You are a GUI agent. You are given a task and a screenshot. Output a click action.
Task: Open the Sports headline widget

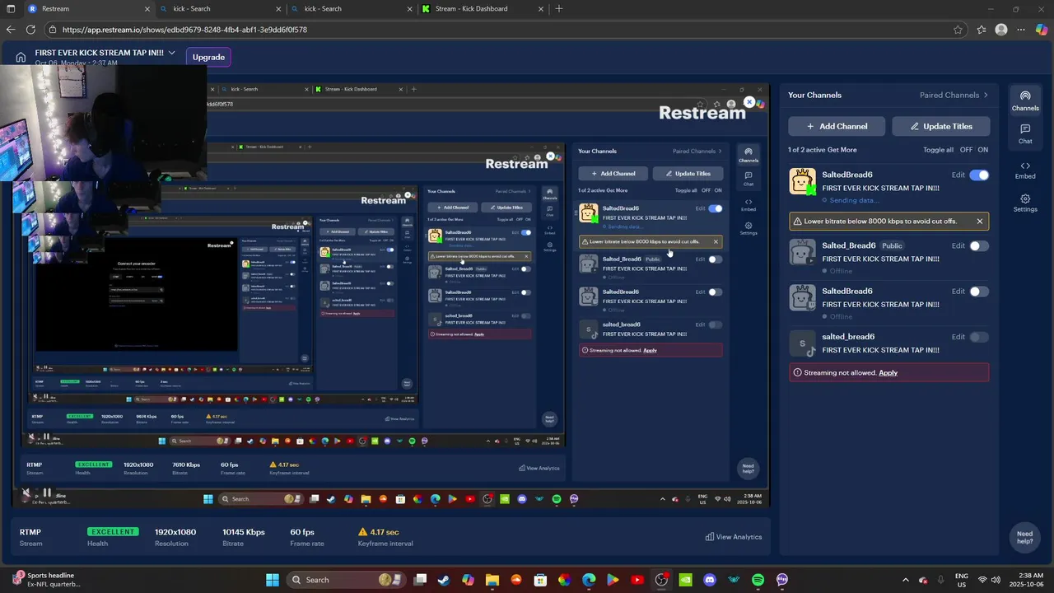46,580
